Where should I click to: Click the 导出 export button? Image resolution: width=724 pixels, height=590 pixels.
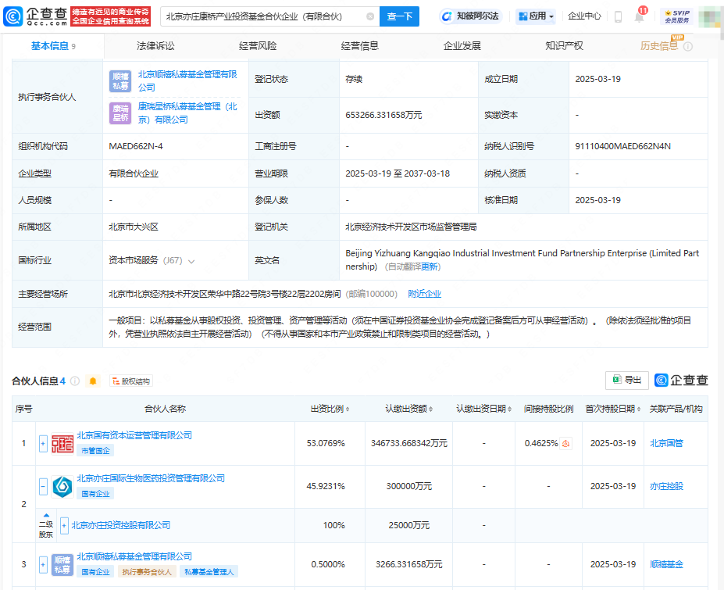point(626,380)
